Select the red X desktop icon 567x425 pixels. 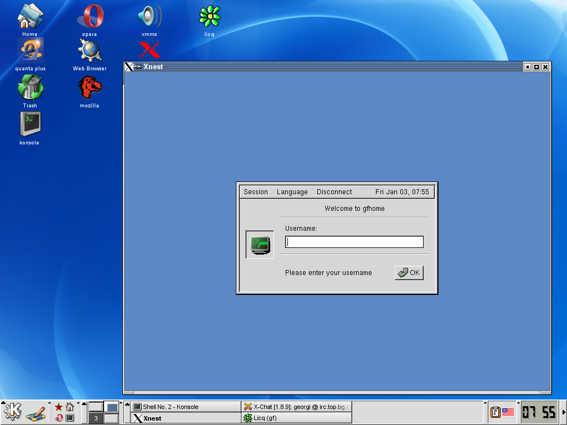tap(150, 50)
